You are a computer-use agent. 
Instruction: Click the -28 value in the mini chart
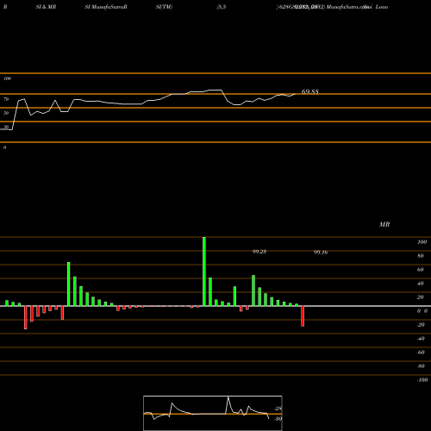(278, 409)
